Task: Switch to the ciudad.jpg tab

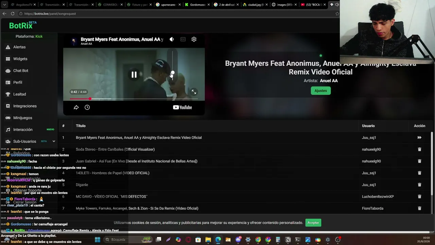Action: pyautogui.click(x=256, y=5)
